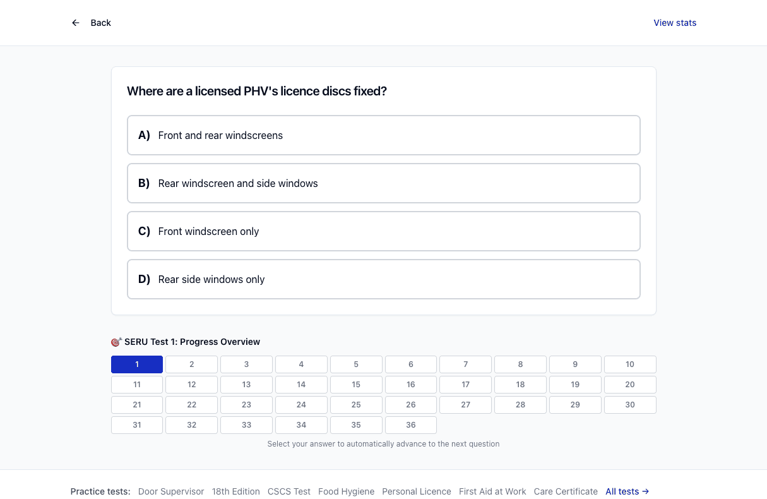Open the Care Certificate practice test
Viewport: 767px width, 499px height.
(x=566, y=491)
